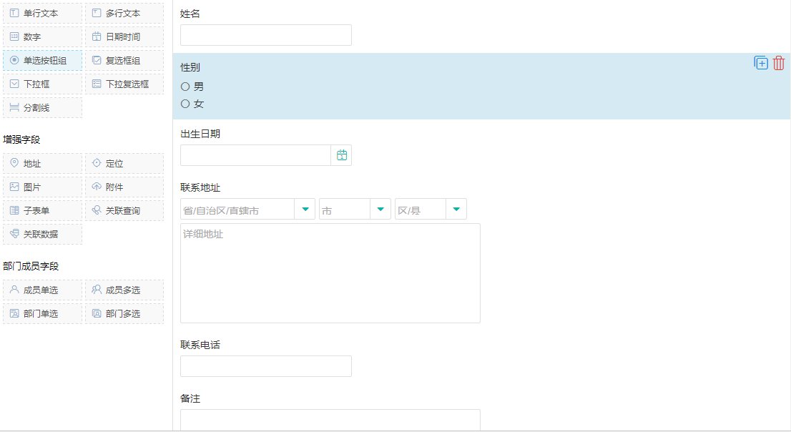The image size is (791, 432).
Task: Add a 部门多选 field
Action: (x=123, y=313)
